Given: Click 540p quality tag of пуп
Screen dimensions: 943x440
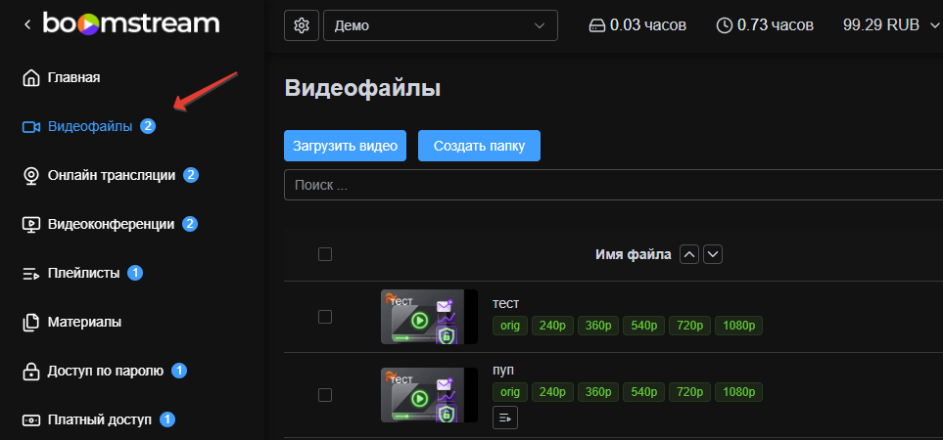Looking at the screenshot, I should coord(644,393).
